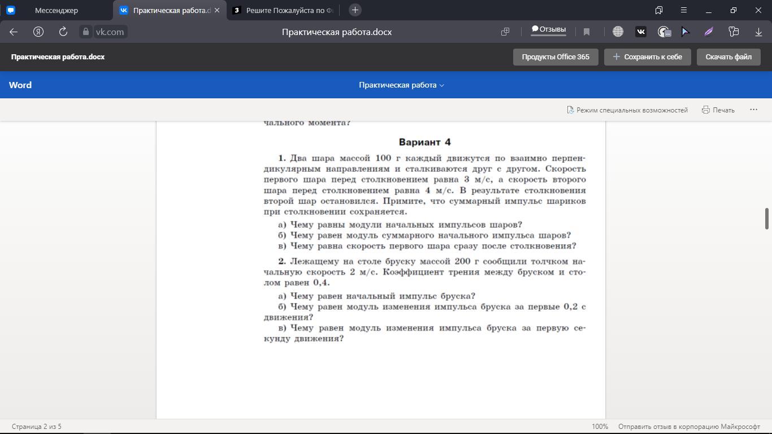Toggle Режим специальных возможностей accessibility mode

coord(627,110)
